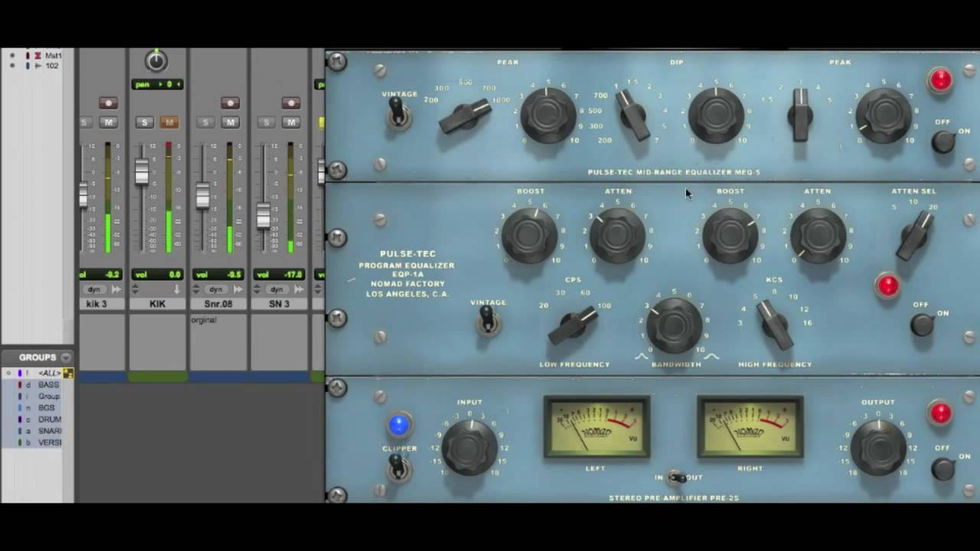Click the EQP-1A high frequency boost knob

point(730,236)
